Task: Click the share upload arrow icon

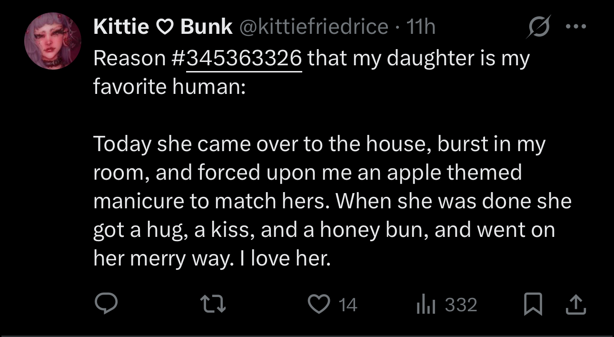Action: tap(575, 304)
